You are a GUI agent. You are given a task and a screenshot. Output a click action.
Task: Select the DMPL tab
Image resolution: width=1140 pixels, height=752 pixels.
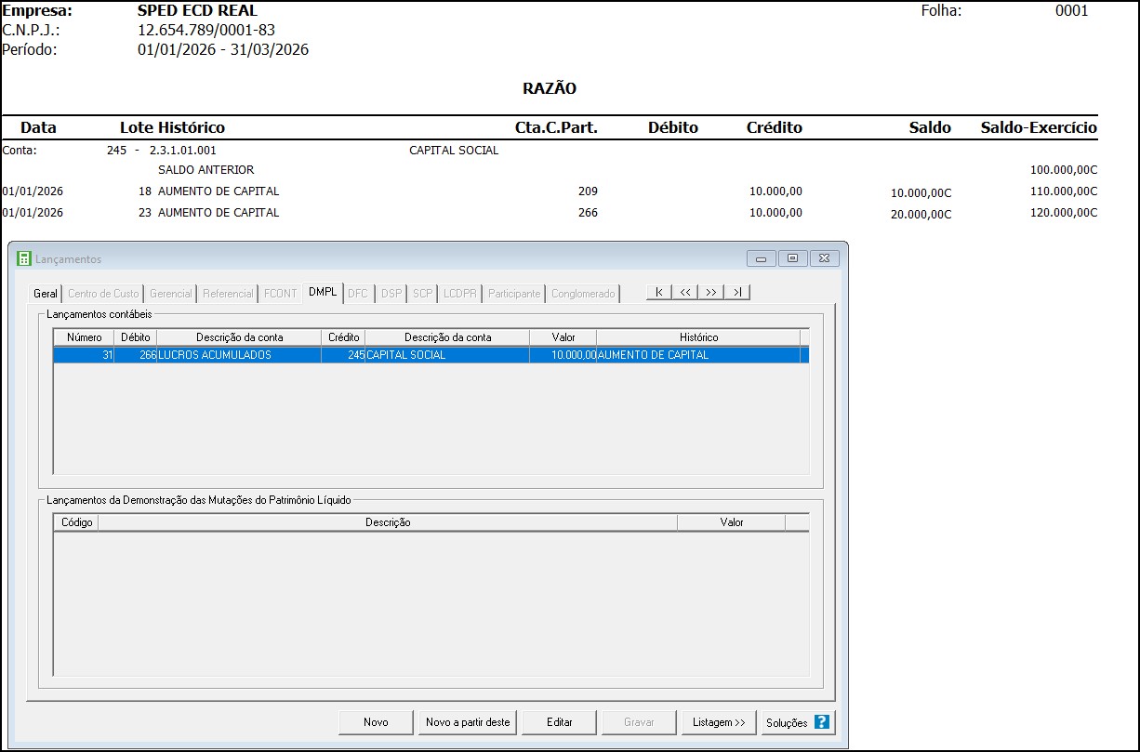[x=323, y=292]
